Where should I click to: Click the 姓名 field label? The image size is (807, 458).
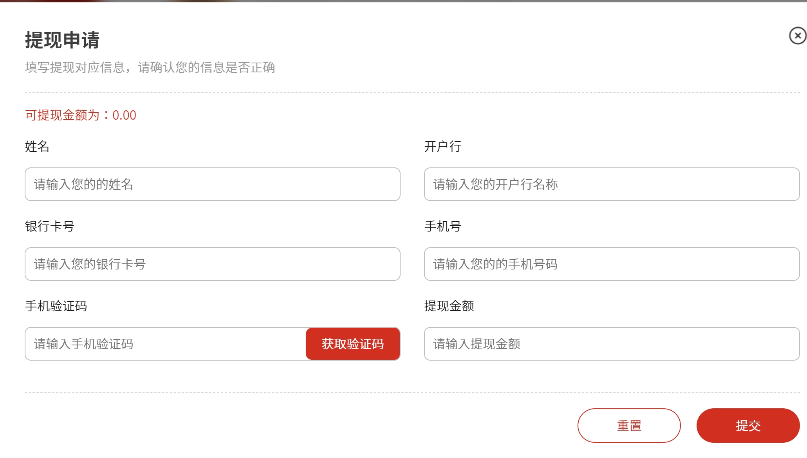click(x=37, y=146)
